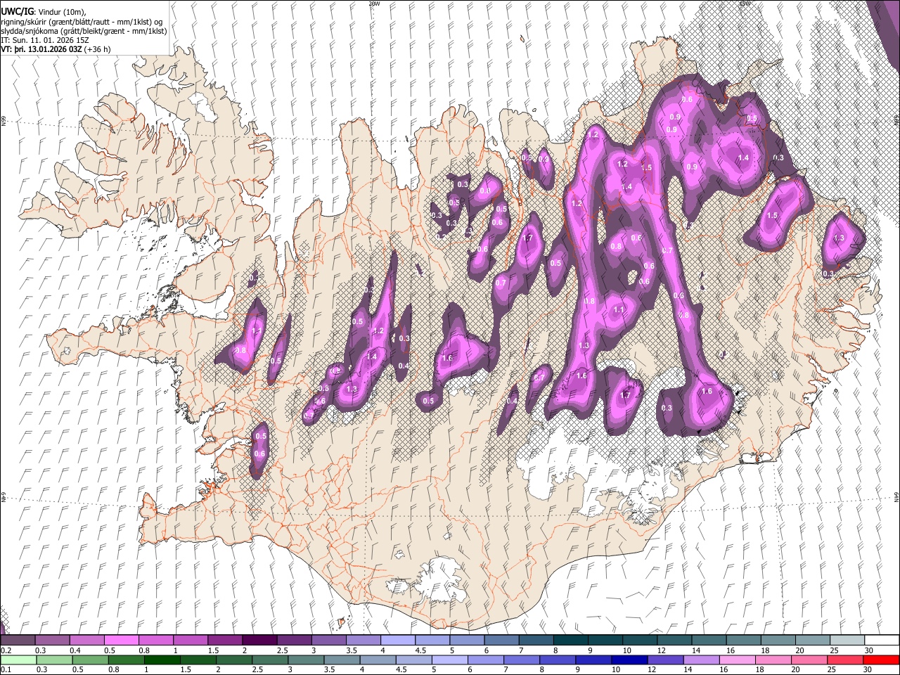Click the dark blue rain swatch between 10 and 12
Image resolution: width=900 pixels, height=675 pixels.
(x=631, y=660)
